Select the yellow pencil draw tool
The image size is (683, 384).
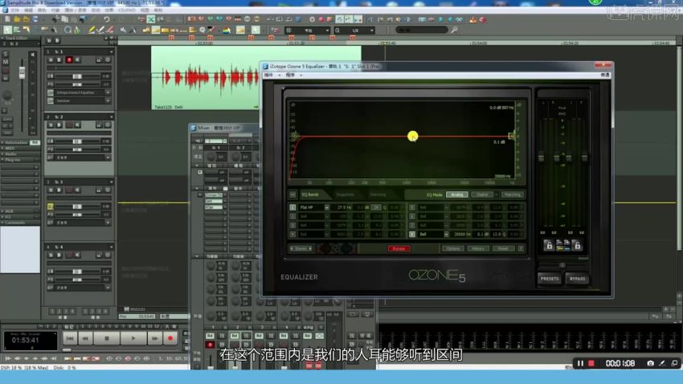pos(92,30)
